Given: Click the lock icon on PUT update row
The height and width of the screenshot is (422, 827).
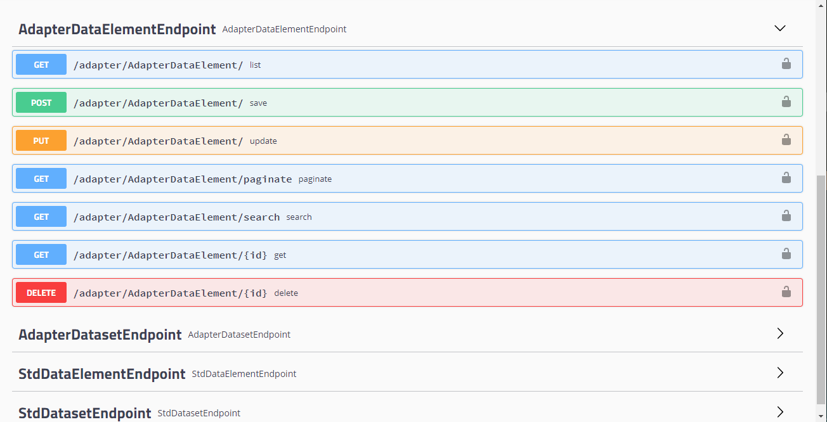Looking at the screenshot, I should [x=786, y=140].
